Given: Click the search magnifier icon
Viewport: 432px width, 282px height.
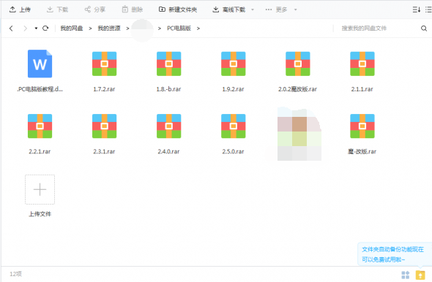Looking at the screenshot, I should [424, 28].
